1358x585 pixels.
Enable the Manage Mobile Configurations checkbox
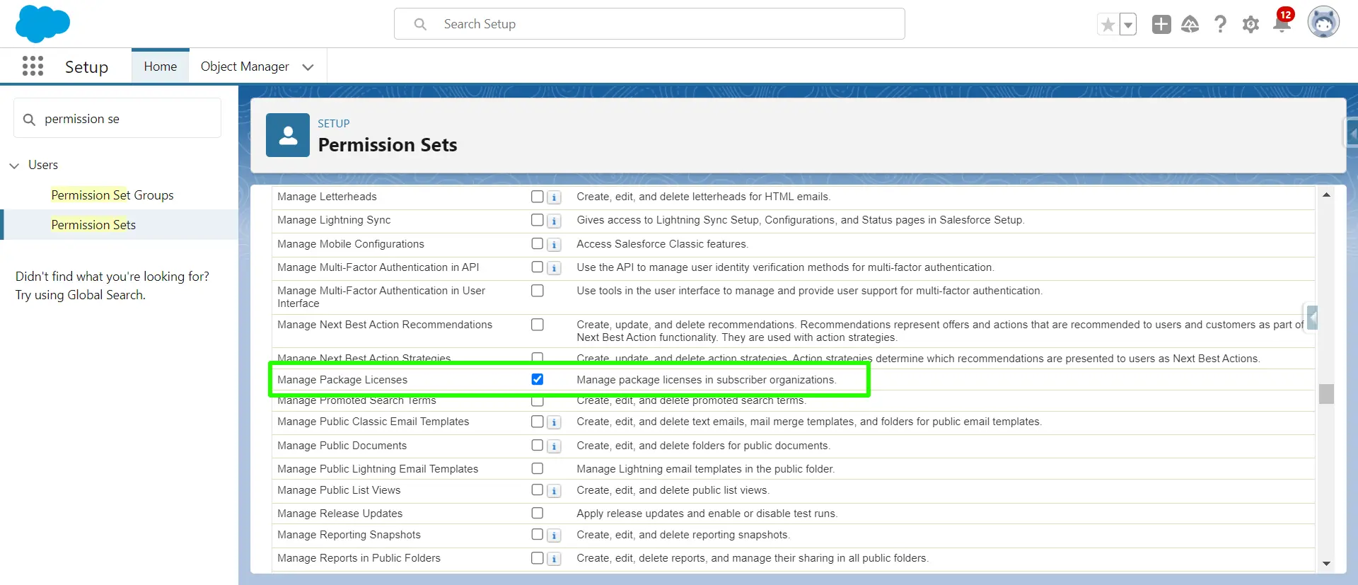point(538,243)
